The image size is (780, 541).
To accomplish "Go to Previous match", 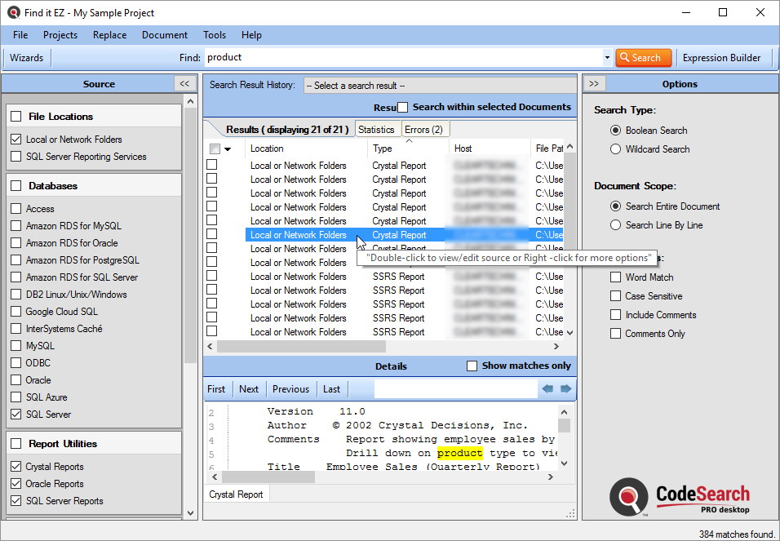I will 290,389.
